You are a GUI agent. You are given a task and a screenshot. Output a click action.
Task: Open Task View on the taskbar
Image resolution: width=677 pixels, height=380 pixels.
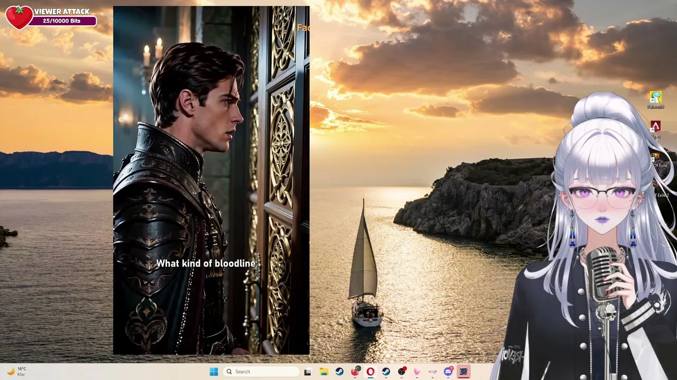pyautogui.click(x=308, y=372)
